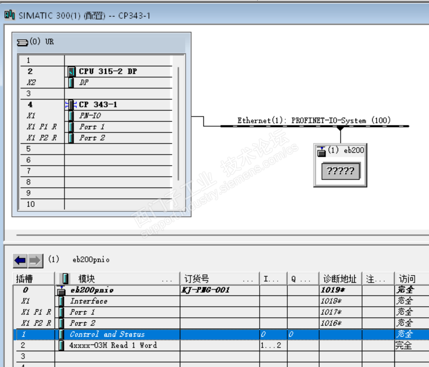Select the PROFINET-IO-System bus line
Image resolution: width=429 pixels, height=367 pixels.
(315, 126)
